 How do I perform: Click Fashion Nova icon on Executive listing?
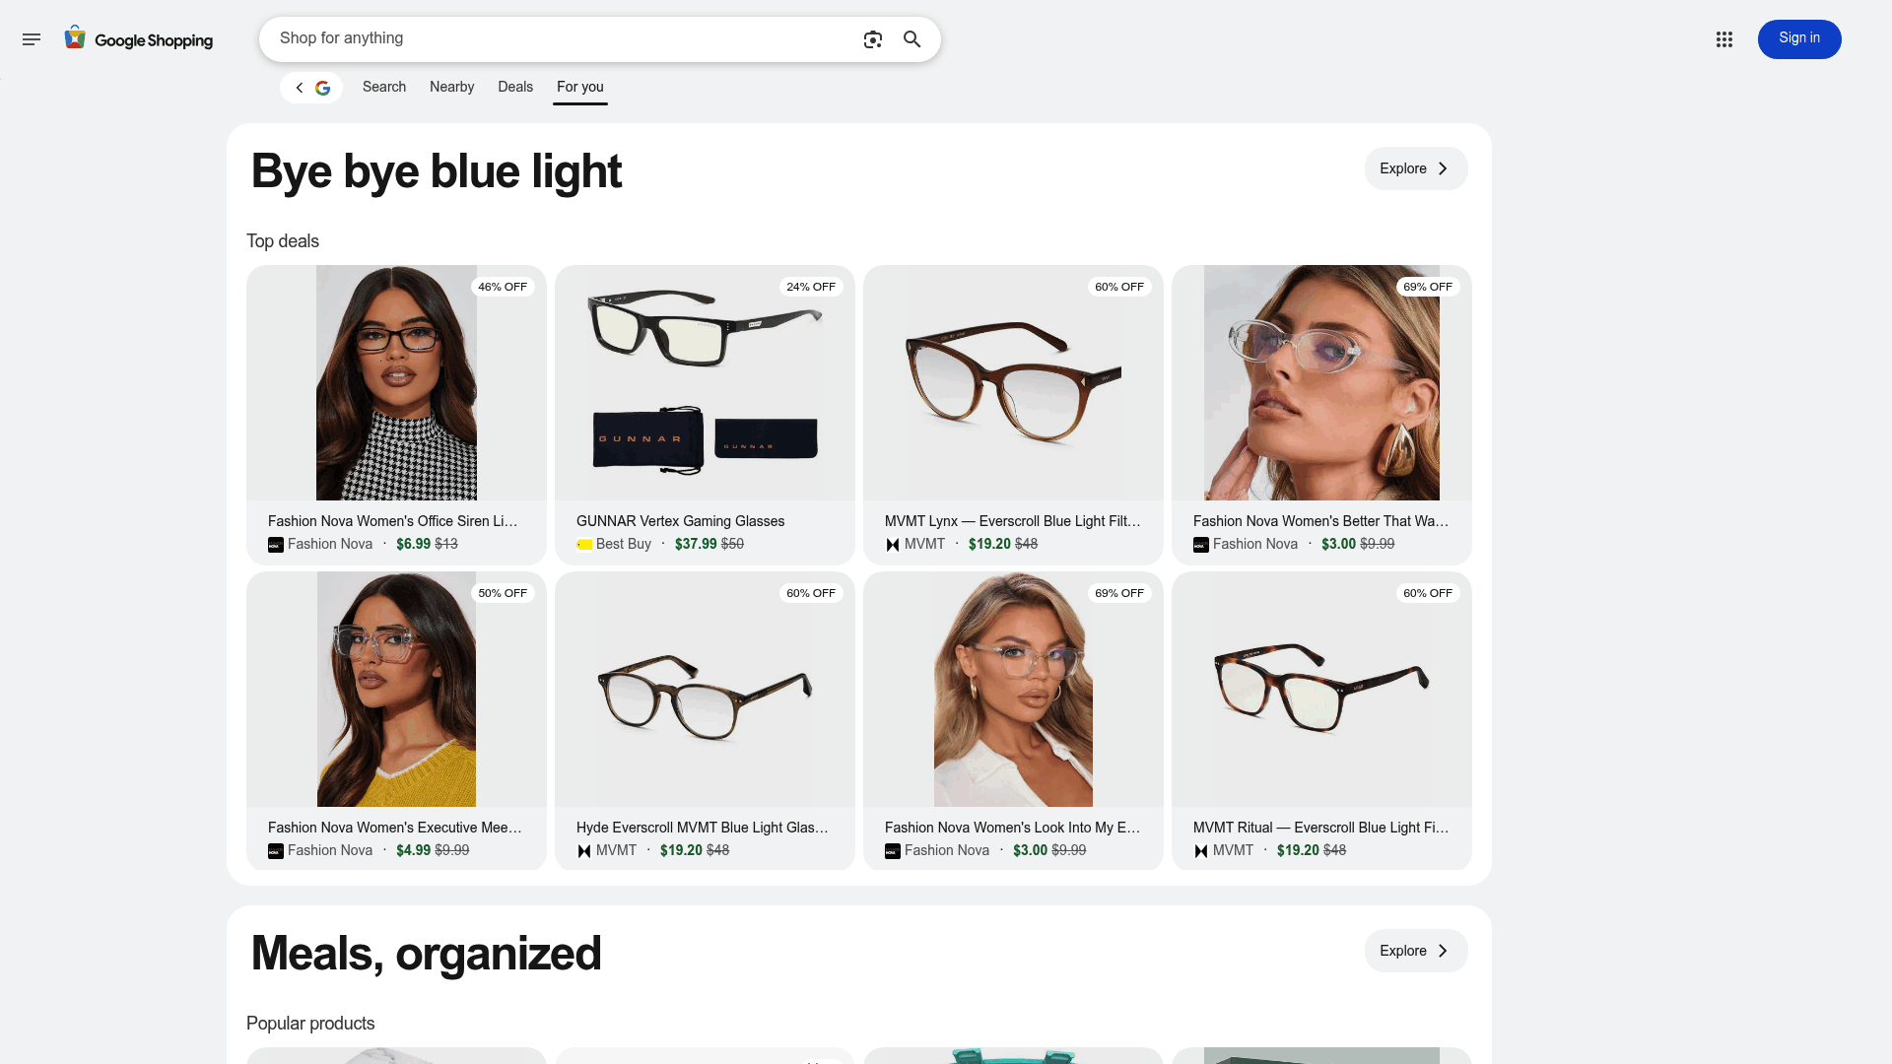point(276,851)
